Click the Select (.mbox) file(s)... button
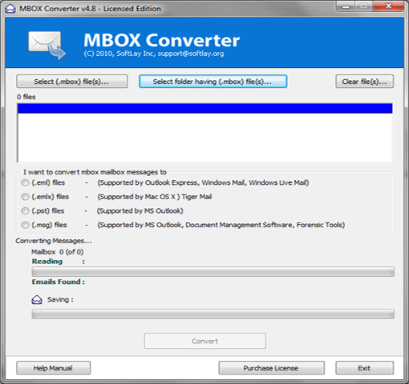The height and width of the screenshot is (384, 409). click(x=72, y=82)
